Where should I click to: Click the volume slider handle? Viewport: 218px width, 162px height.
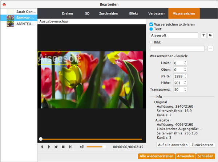pos(104,147)
